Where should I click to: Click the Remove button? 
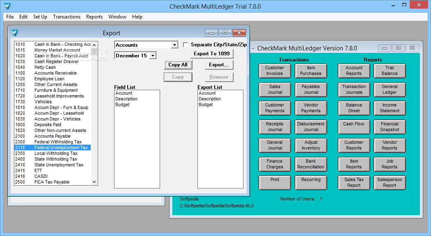tap(219, 77)
